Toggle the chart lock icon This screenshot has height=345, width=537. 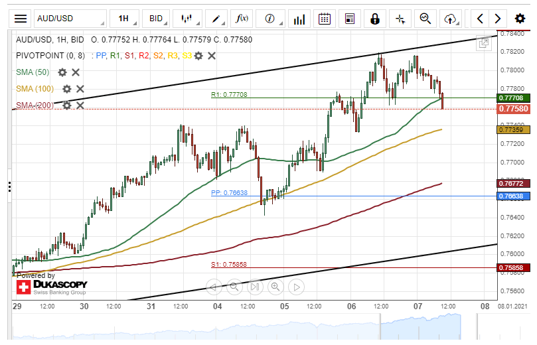[375, 19]
